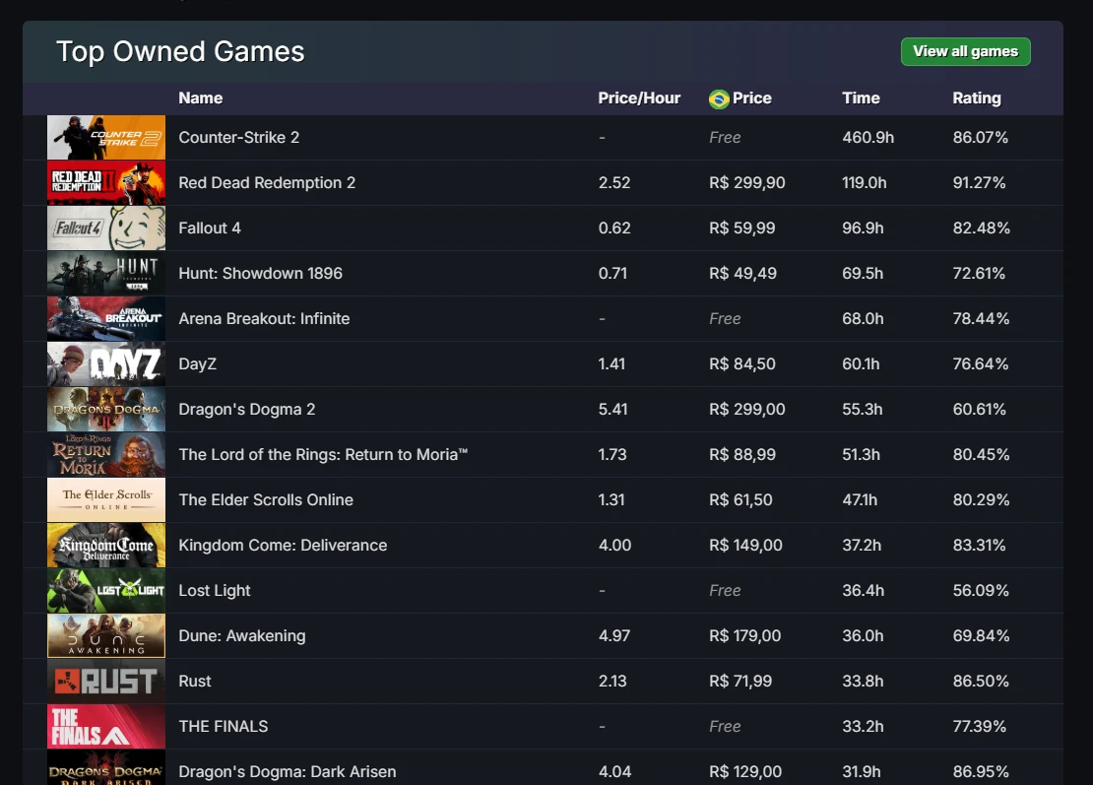Sort games by Rating column header
The width and height of the screenshot is (1093, 785).
(976, 98)
